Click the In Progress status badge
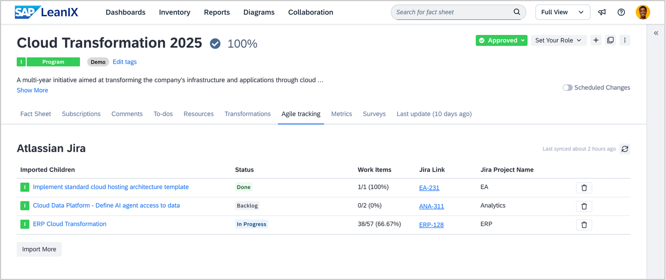Screen dimensions: 666x280 (252, 224)
